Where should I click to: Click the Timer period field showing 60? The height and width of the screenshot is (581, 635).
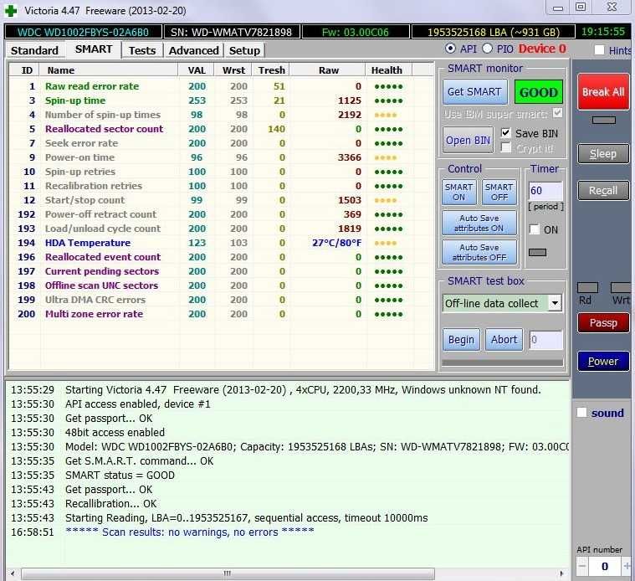pos(545,190)
